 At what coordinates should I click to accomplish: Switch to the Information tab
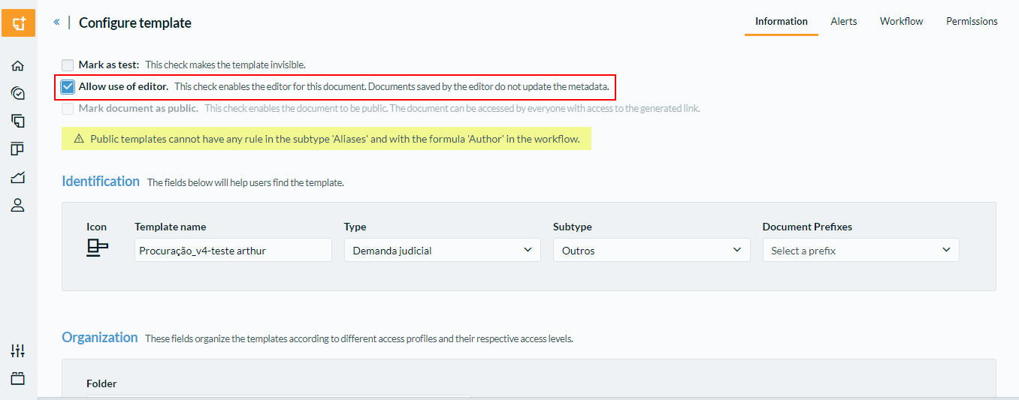[x=782, y=21]
